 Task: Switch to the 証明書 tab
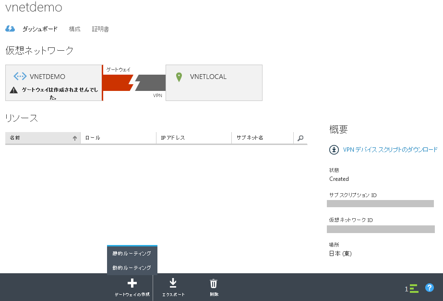coord(100,29)
